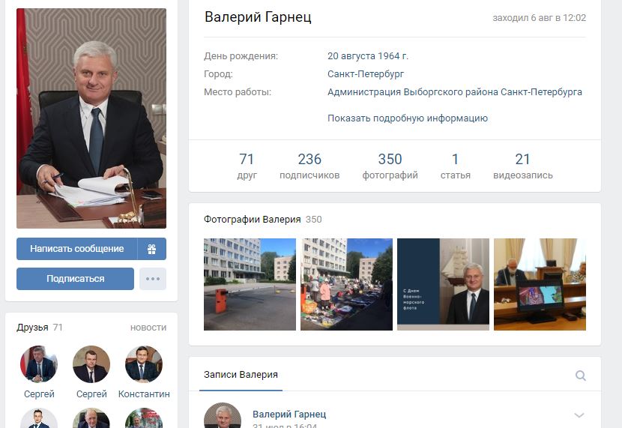Open Konstantin's friend avatar
Viewport: 622px width, 428px height.
click(x=144, y=364)
